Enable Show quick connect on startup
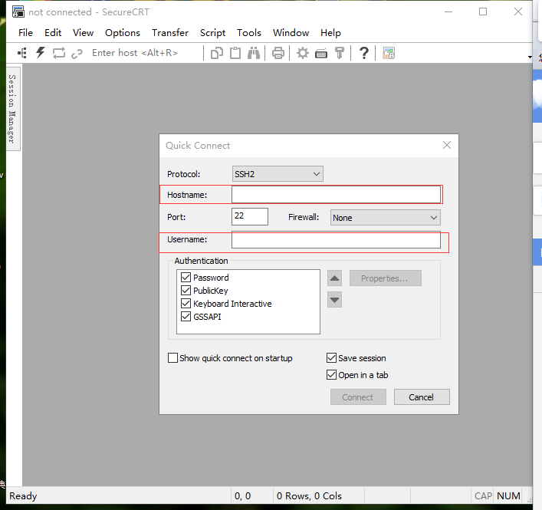The height and width of the screenshot is (510, 542). (x=172, y=358)
